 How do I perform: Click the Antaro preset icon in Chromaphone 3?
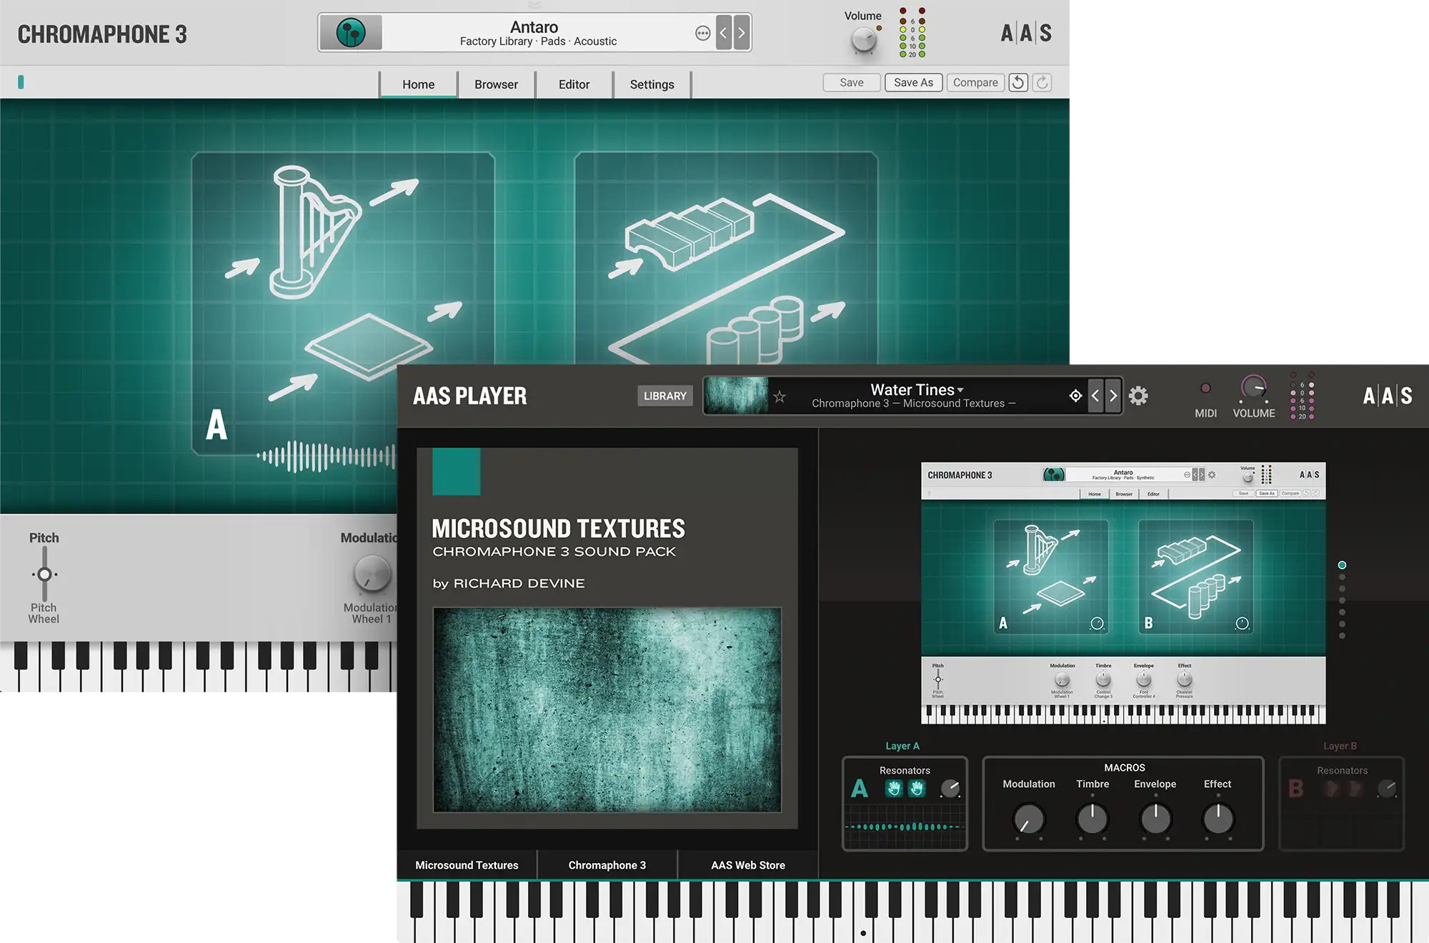351,33
